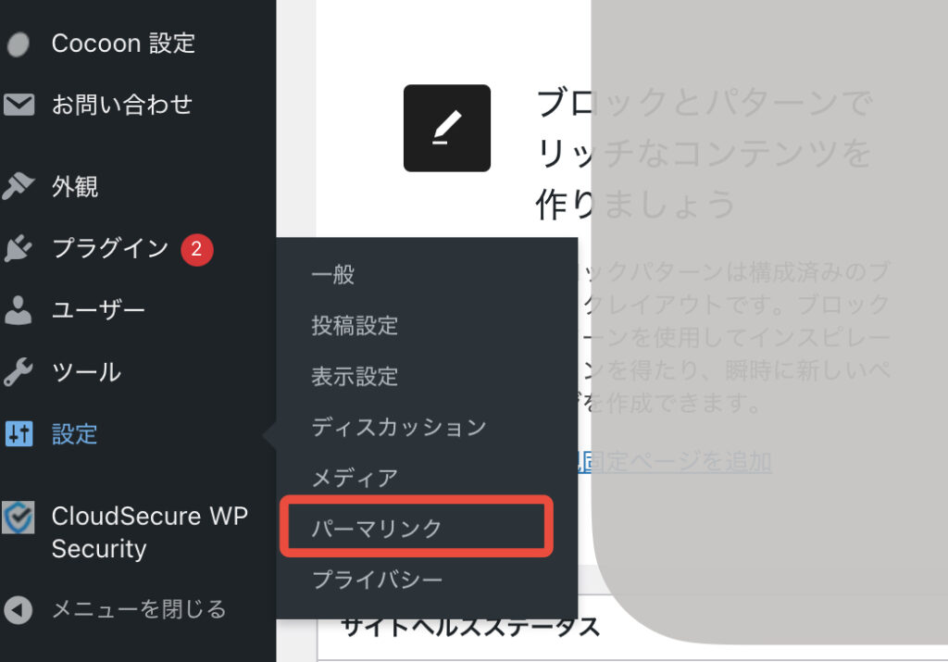
Task: Click the CloudSecure WP Security shield icon
Action: 19,518
